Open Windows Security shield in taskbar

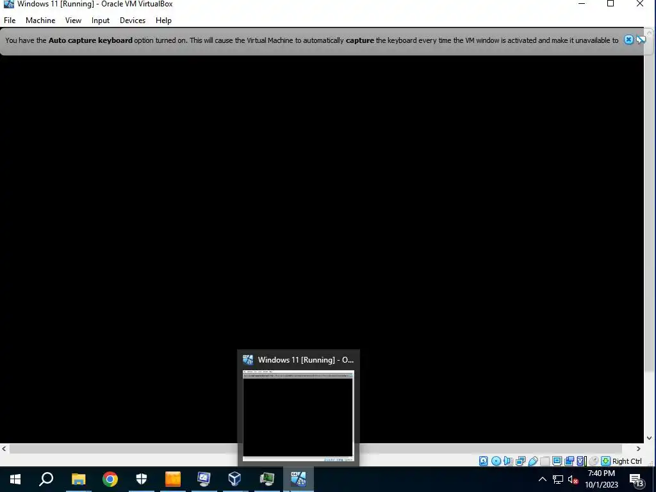[142, 479]
